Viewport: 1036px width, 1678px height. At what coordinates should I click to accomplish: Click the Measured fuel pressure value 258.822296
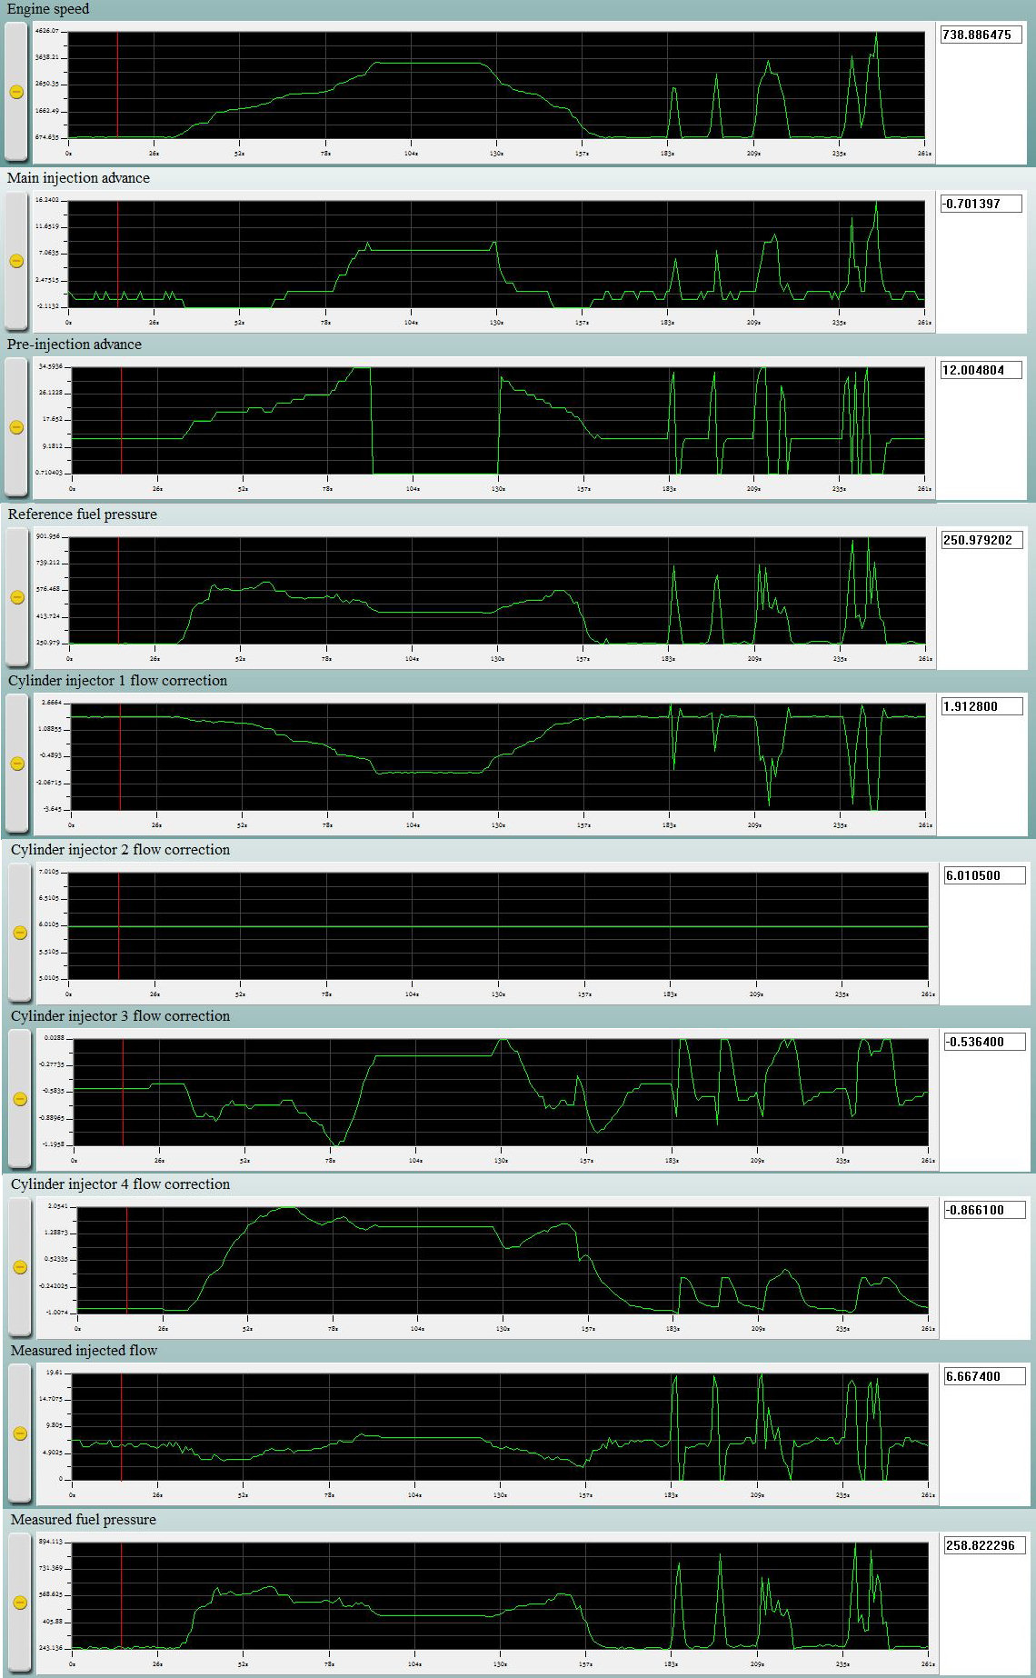[984, 1545]
